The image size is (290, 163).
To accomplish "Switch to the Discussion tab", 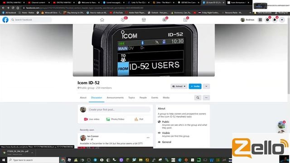I will point(97,98).
